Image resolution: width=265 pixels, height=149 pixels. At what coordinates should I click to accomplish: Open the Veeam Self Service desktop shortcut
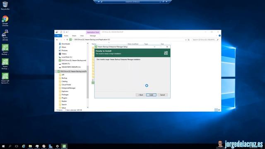click(5, 78)
